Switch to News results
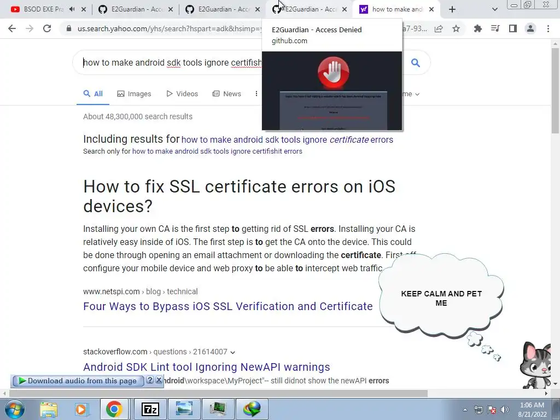560x420 pixels. pyautogui.click(x=227, y=94)
